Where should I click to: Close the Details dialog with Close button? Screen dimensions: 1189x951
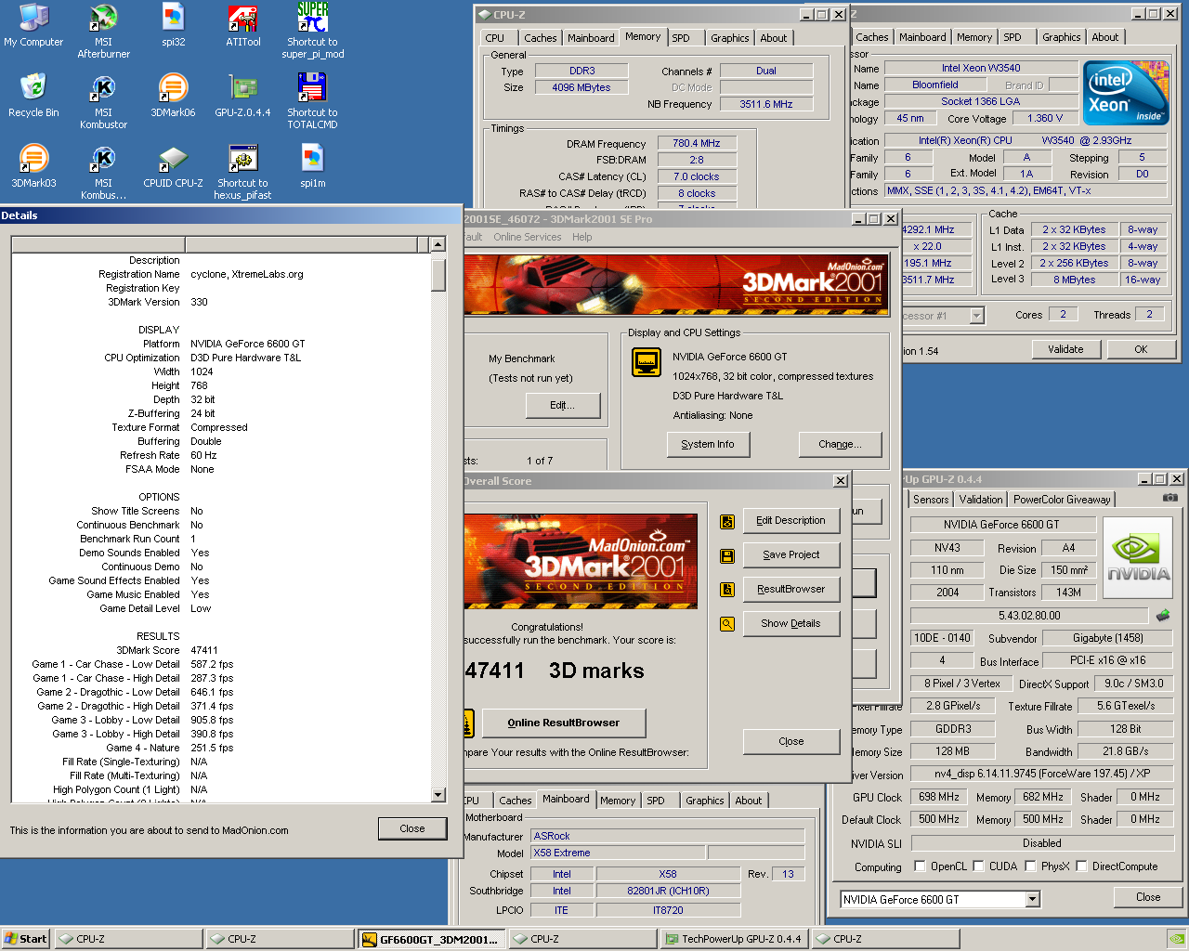click(412, 828)
